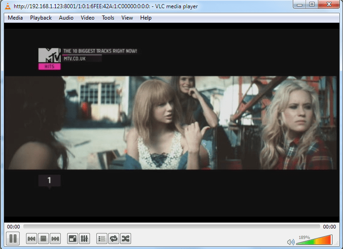
Task: Open the Playback menu
Action: click(41, 18)
